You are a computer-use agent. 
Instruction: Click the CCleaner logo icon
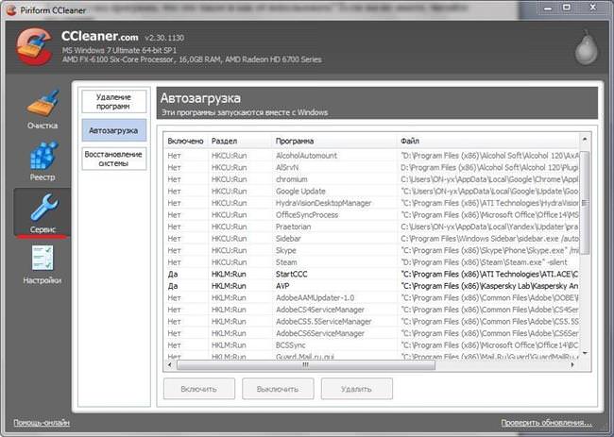(x=34, y=46)
